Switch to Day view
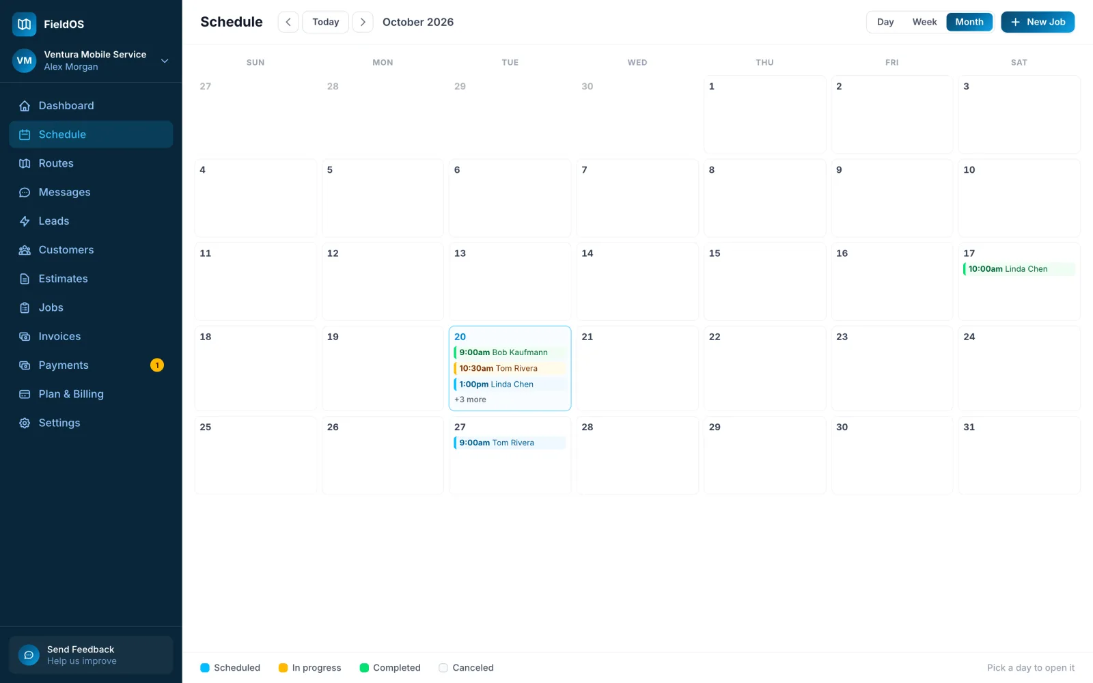 pos(885,22)
